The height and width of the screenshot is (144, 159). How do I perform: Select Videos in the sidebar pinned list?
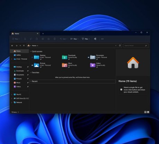point(19,86)
